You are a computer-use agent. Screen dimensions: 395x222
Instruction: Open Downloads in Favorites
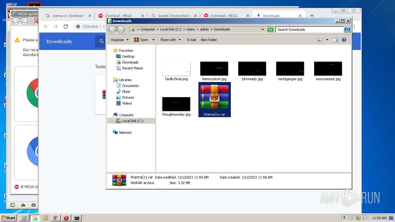pyautogui.click(x=130, y=62)
